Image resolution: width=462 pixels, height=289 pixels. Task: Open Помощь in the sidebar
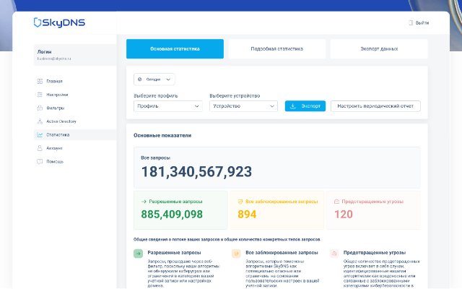(x=75, y=161)
